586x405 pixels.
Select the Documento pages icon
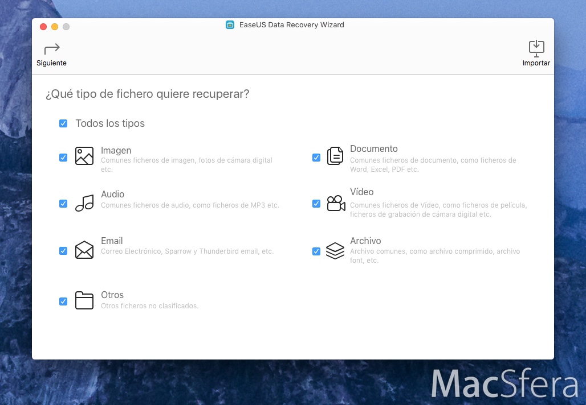tap(335, 156)
